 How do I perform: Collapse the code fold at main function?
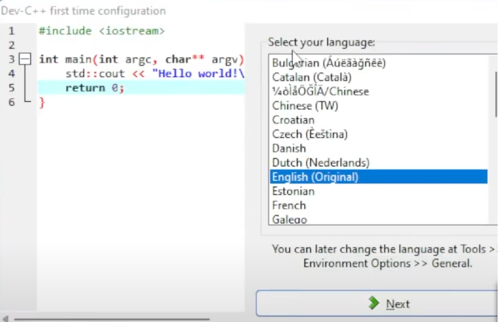pos(25,59)
